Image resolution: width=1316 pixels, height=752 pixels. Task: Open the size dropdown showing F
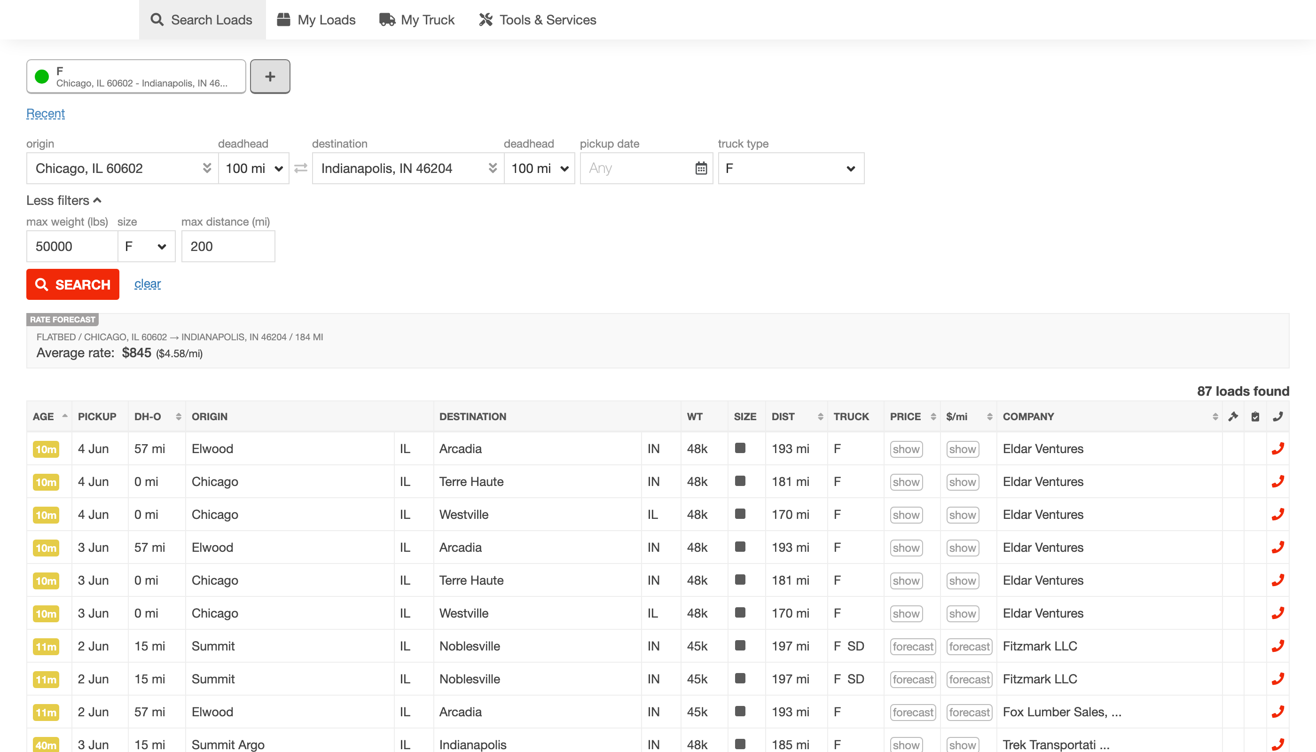pyautogui.click(x=146, y=246)
